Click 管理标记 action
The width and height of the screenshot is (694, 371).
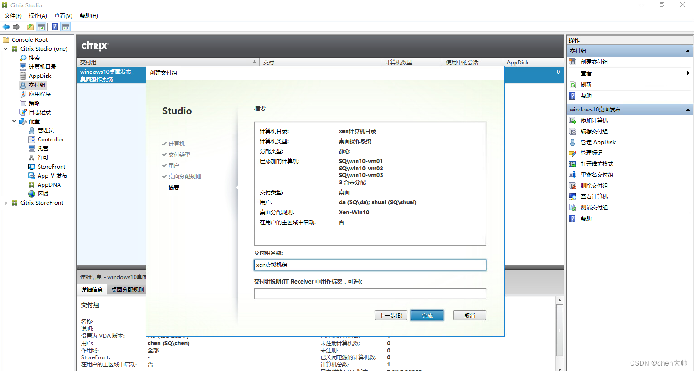[591, 153]
